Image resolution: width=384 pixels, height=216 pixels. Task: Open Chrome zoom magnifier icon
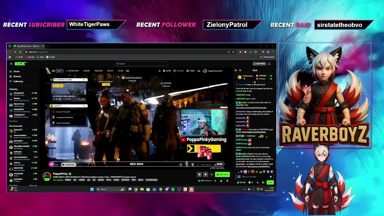click(229, 52)
